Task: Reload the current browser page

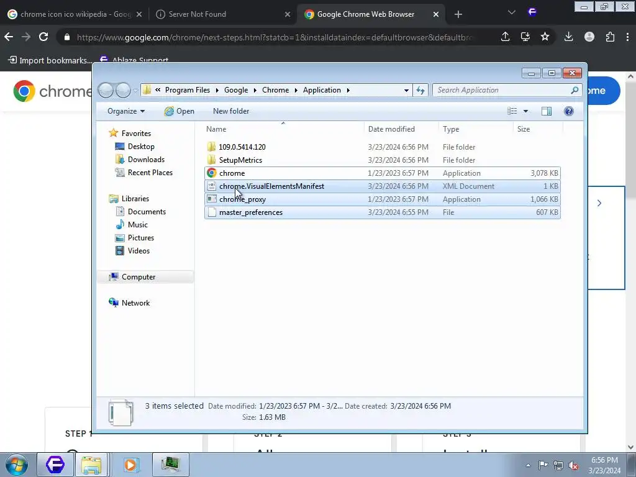Action: click(x=43, y=37)
